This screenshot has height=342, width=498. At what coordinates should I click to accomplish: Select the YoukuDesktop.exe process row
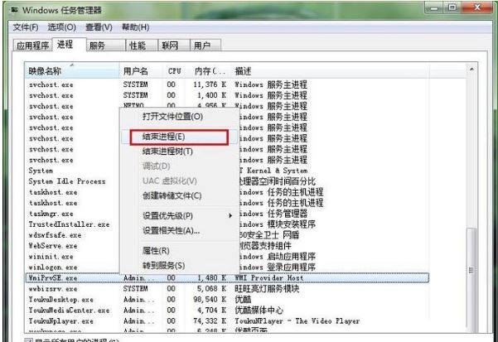(227, 300)
